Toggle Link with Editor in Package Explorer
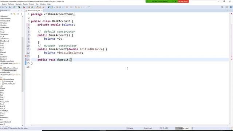Viewport: 233px width, 131px height. pyautogui.click(x=15, y=14)
